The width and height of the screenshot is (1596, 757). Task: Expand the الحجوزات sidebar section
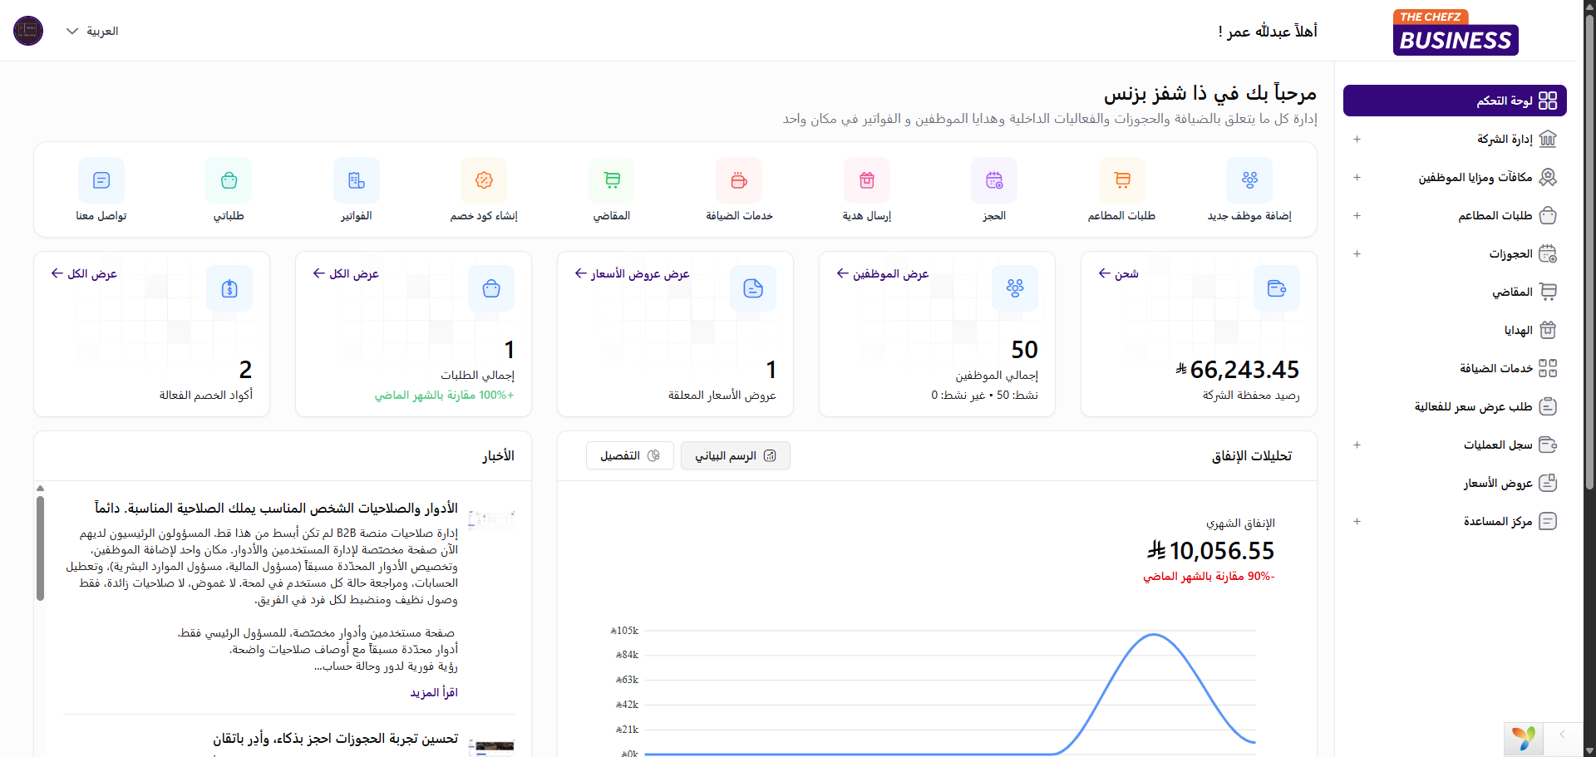pyautogui.click(x=1357, y=253)
